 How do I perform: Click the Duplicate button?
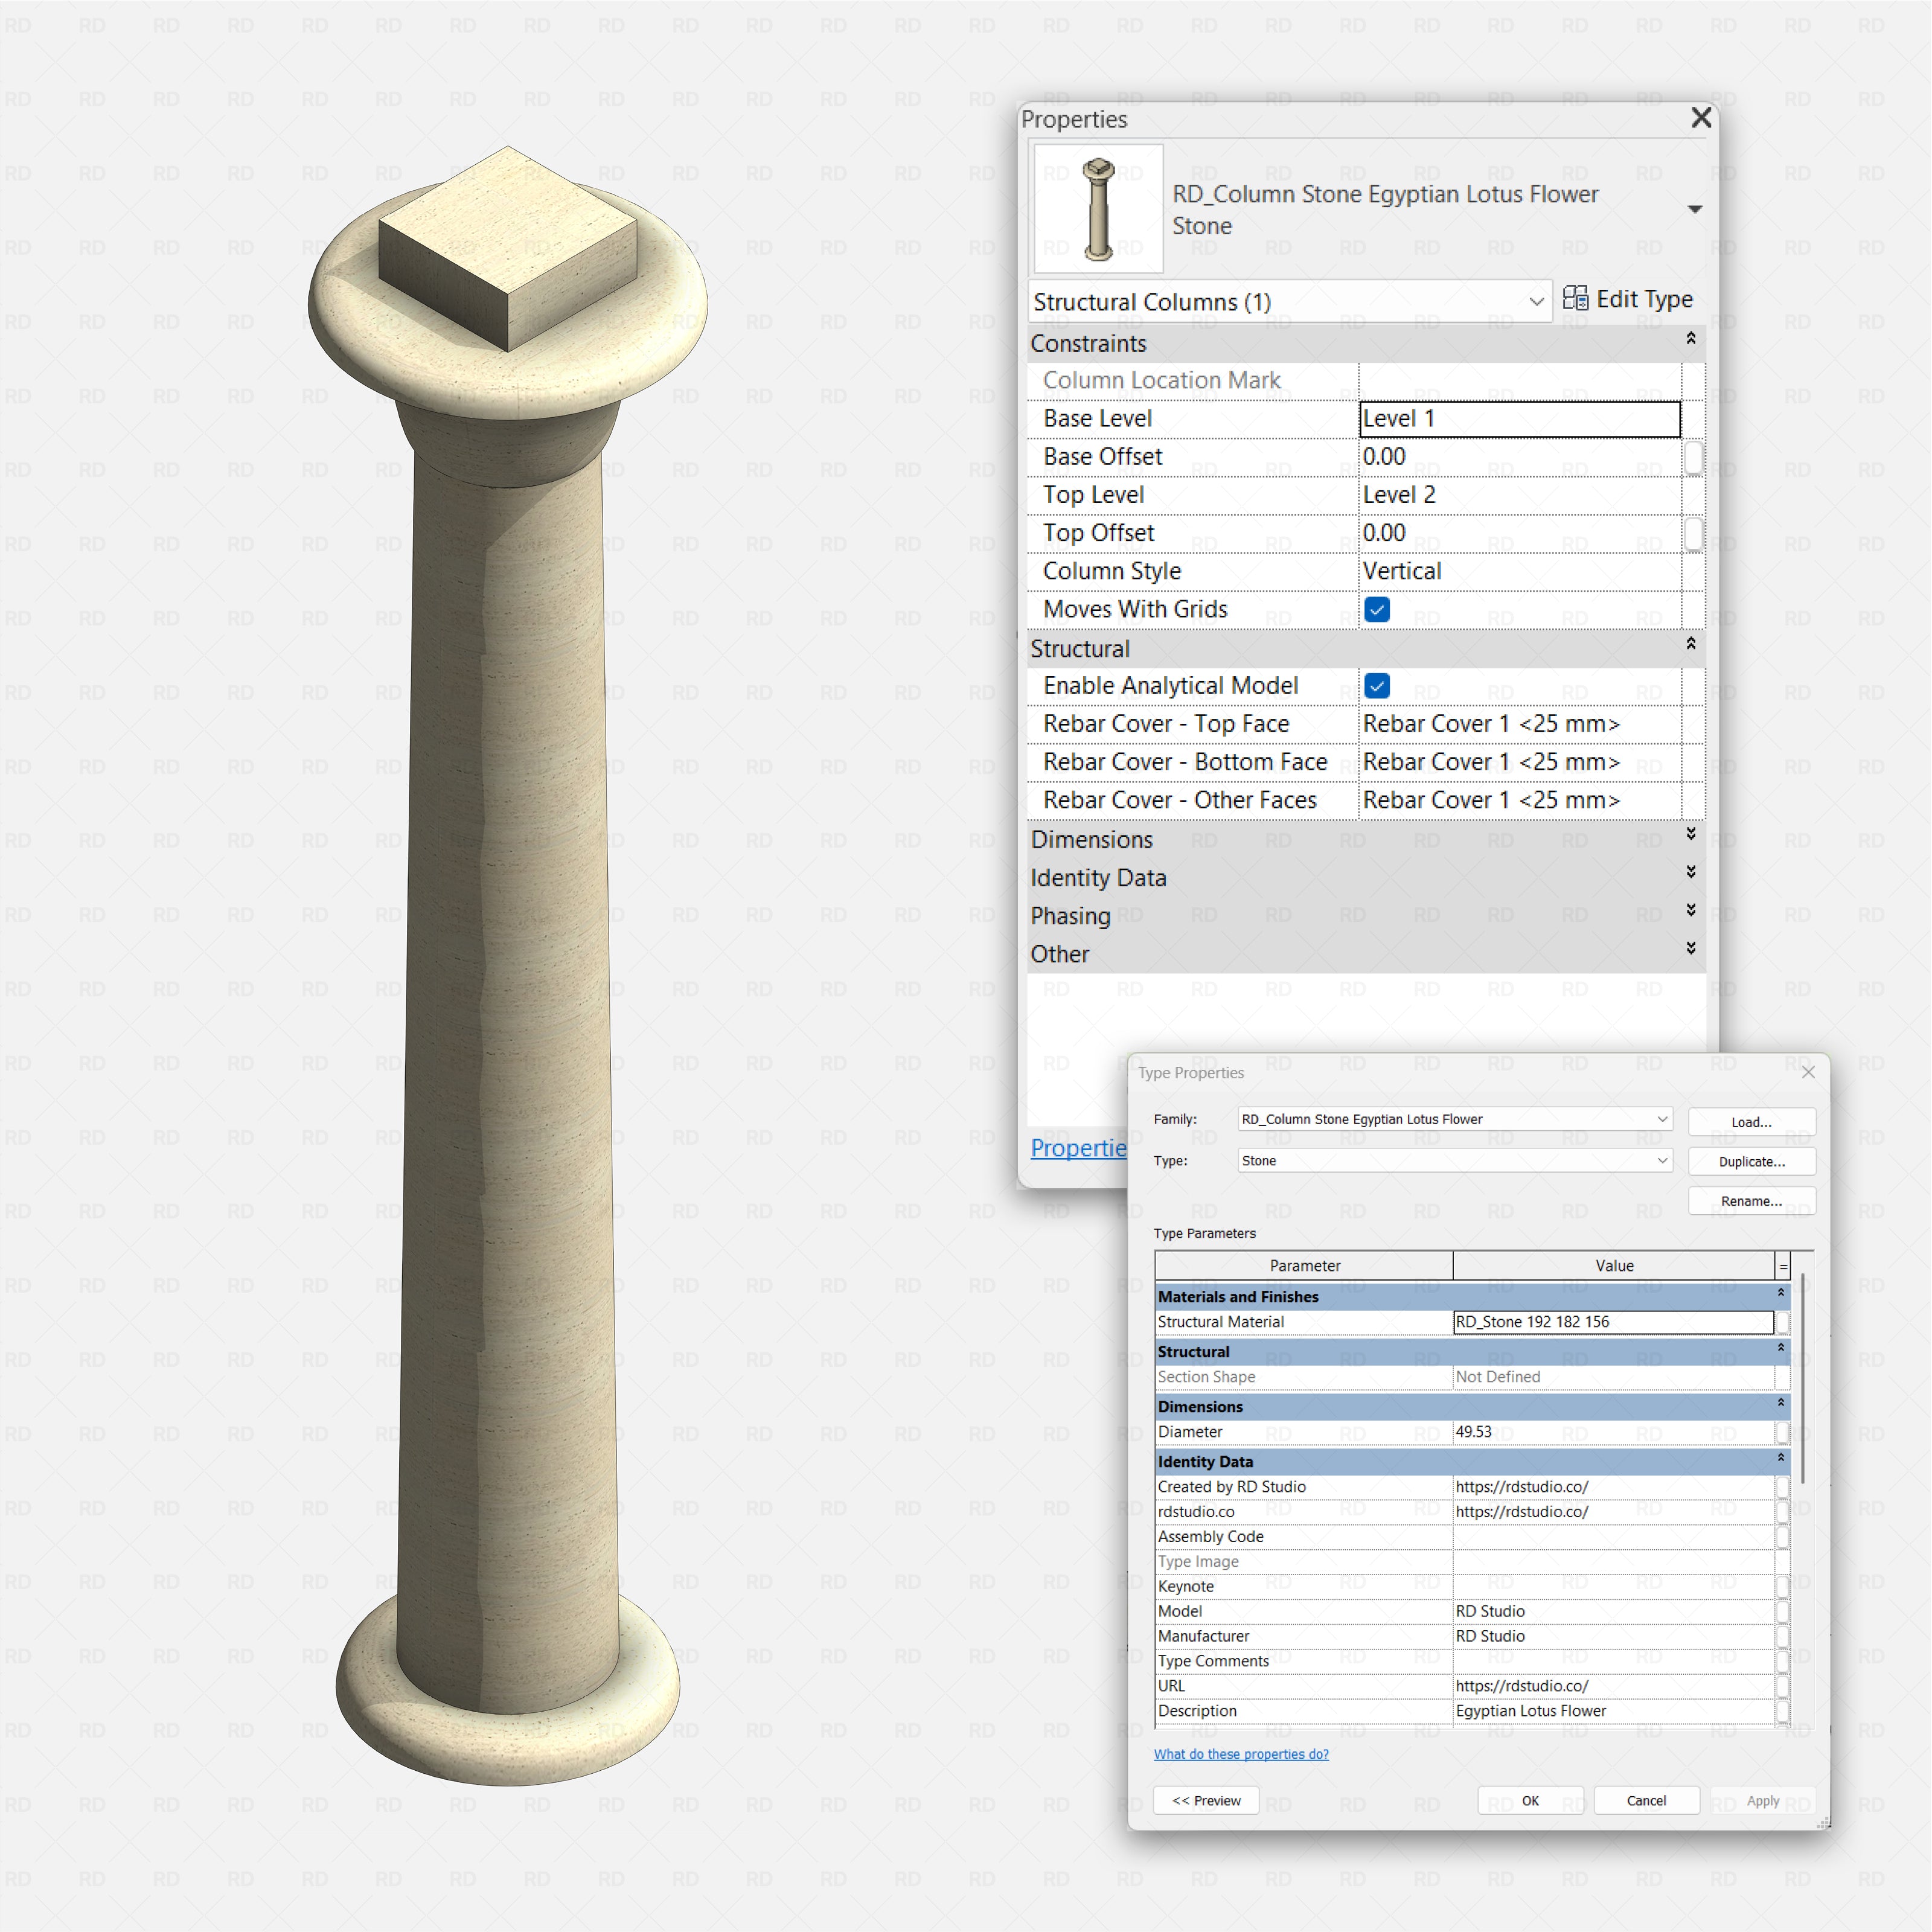(x=1751, y=1161)
